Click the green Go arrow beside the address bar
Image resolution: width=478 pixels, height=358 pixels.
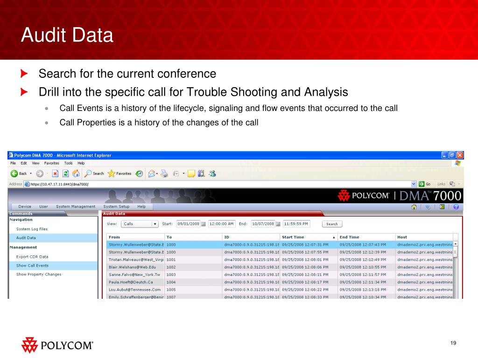tap(422, 184)
